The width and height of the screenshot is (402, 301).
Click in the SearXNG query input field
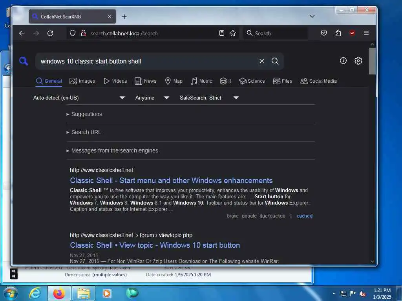148,62
